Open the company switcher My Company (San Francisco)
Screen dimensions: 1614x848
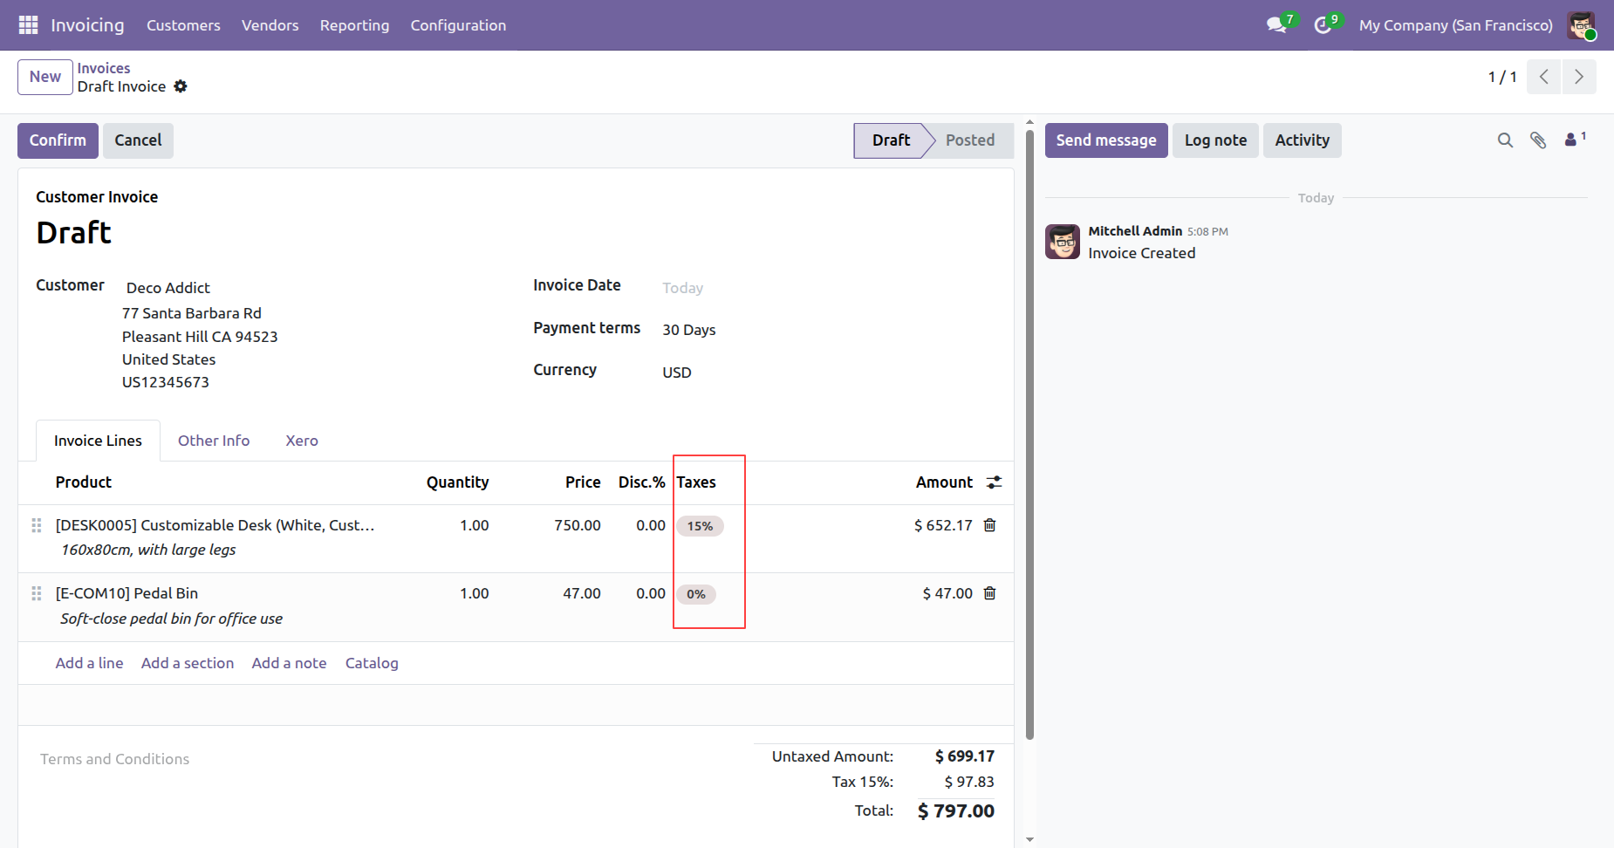[x=1456, y=25]
